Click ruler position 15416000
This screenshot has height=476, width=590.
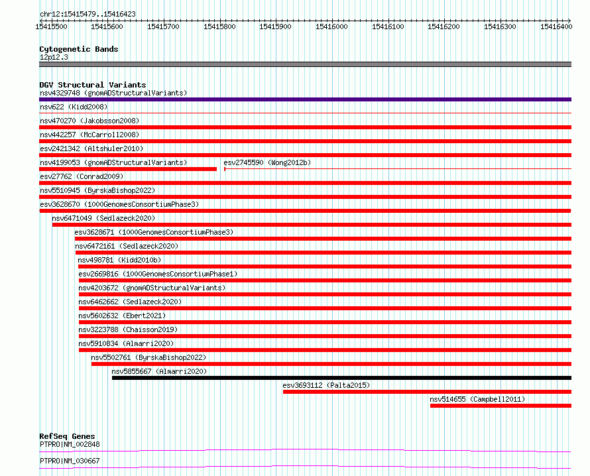[332, 27]
